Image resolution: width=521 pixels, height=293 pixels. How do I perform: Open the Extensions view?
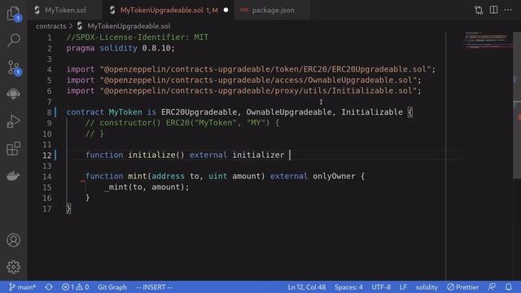tap(13, 148)
